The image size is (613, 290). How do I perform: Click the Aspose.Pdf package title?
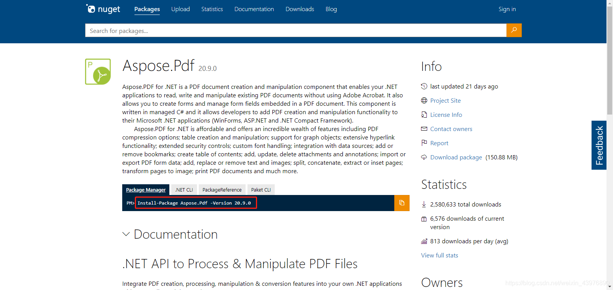(x=159, y=66)
